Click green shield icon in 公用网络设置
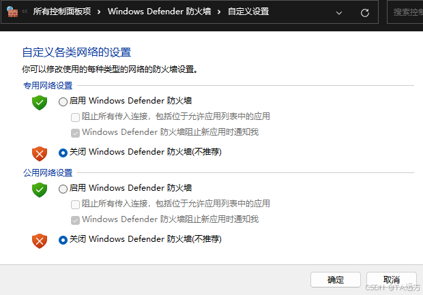 pyautogui.click(x=40, y=190)
